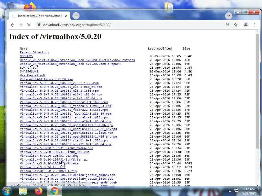This screenshot has width=262, height=196.
Task: Open UserManual.pdf link
Action: click(32, 75)
